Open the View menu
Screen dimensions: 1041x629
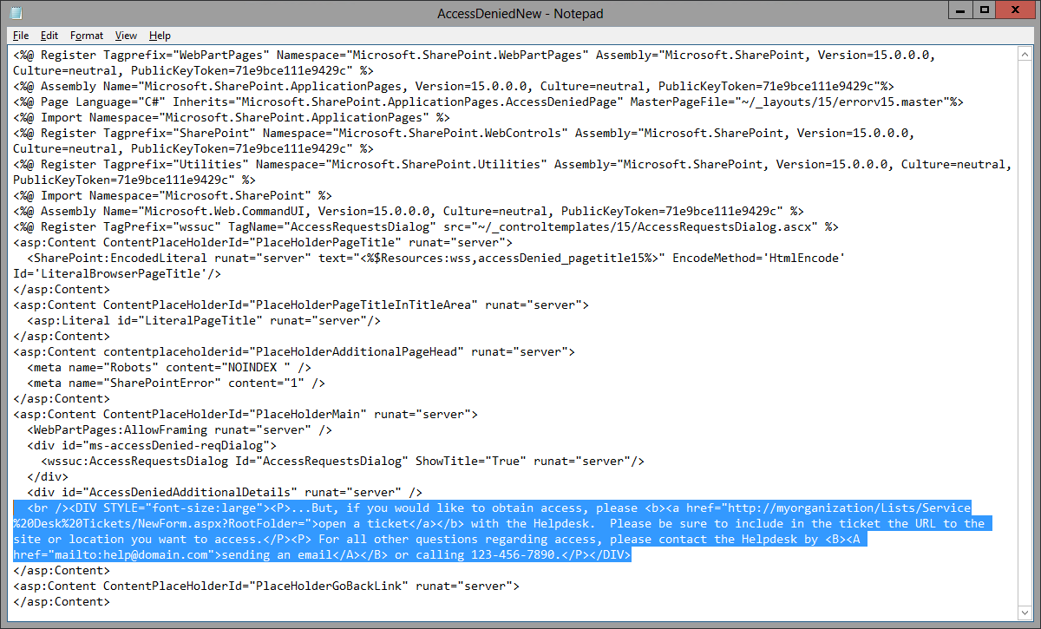pos(126,36)
